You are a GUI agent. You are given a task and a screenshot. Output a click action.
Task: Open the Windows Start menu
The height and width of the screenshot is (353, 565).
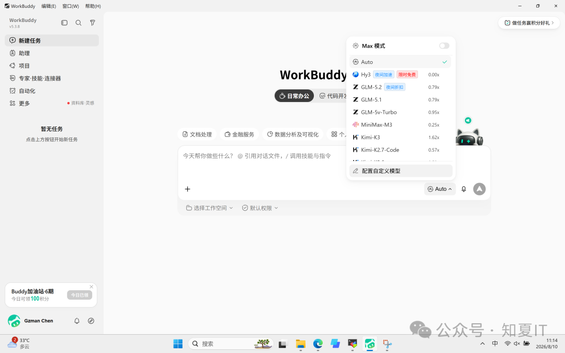[x=178, y=344]
